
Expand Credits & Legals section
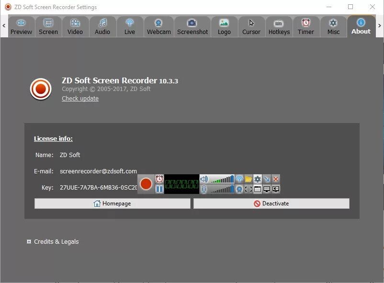click(x=29, y=242)
